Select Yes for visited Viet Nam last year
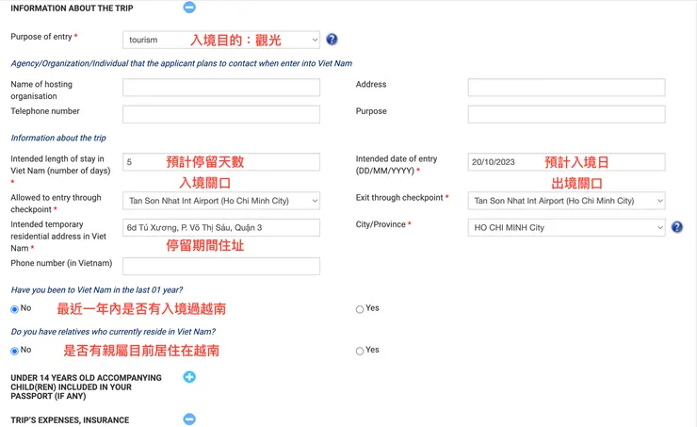 pos(360,309)
